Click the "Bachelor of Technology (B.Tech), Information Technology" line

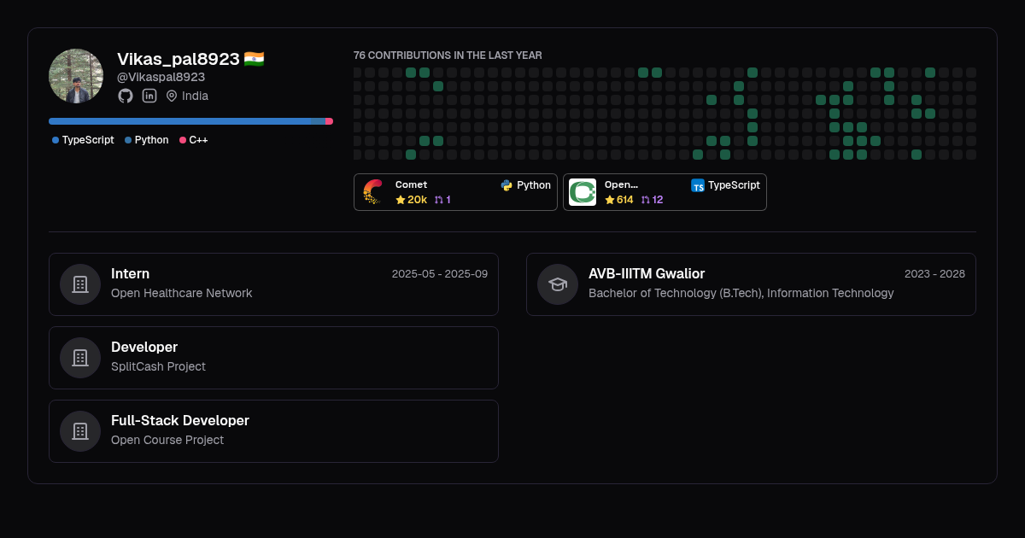741,293
